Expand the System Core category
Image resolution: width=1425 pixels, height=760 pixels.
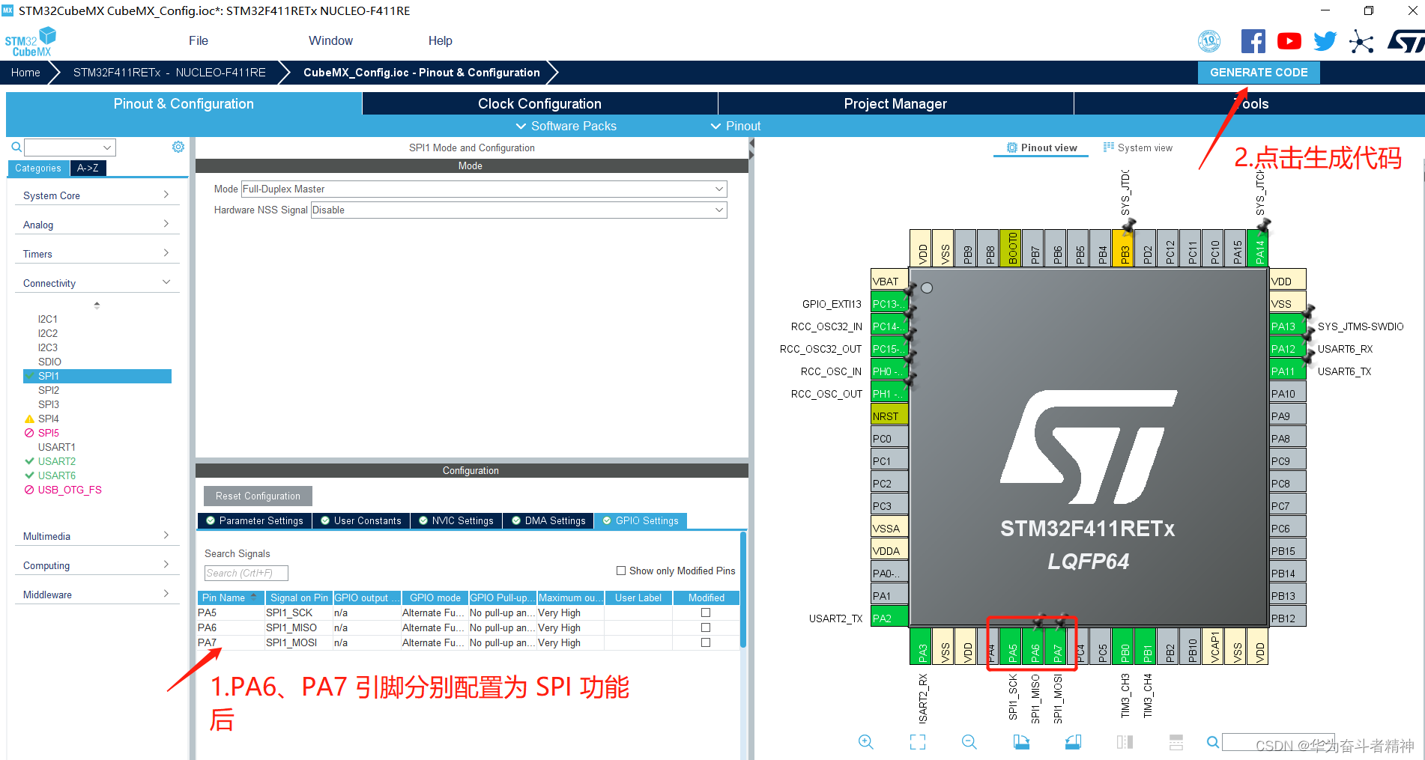(x=97, y=195)
